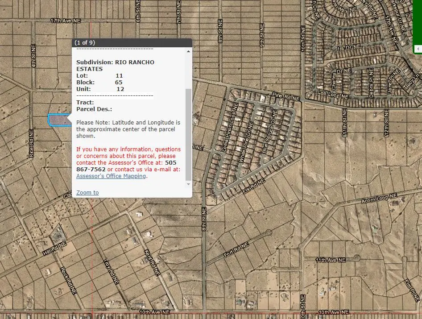This screenshot has width=422, height=319.
Task: Click the Hill Rd NE street label
Action: click(54, 249)
